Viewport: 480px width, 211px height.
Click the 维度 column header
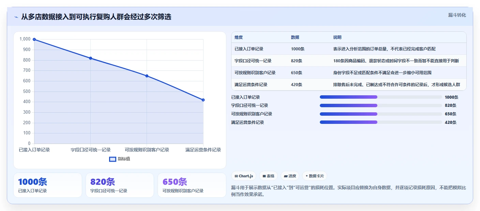coord(239,37)
